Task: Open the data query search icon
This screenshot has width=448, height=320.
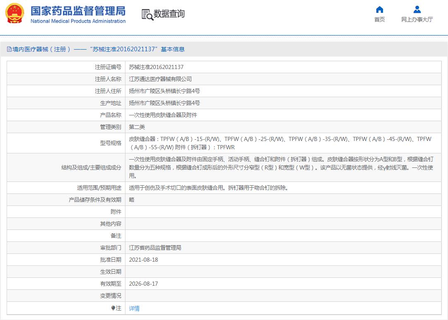Action: pos(147,14)
